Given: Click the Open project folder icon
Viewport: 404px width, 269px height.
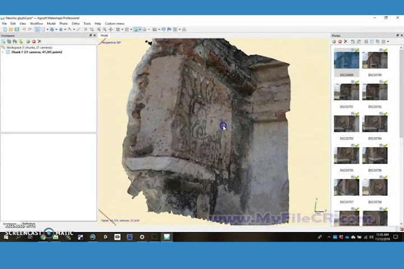Looking at the screenshot, I should (11, 30).
